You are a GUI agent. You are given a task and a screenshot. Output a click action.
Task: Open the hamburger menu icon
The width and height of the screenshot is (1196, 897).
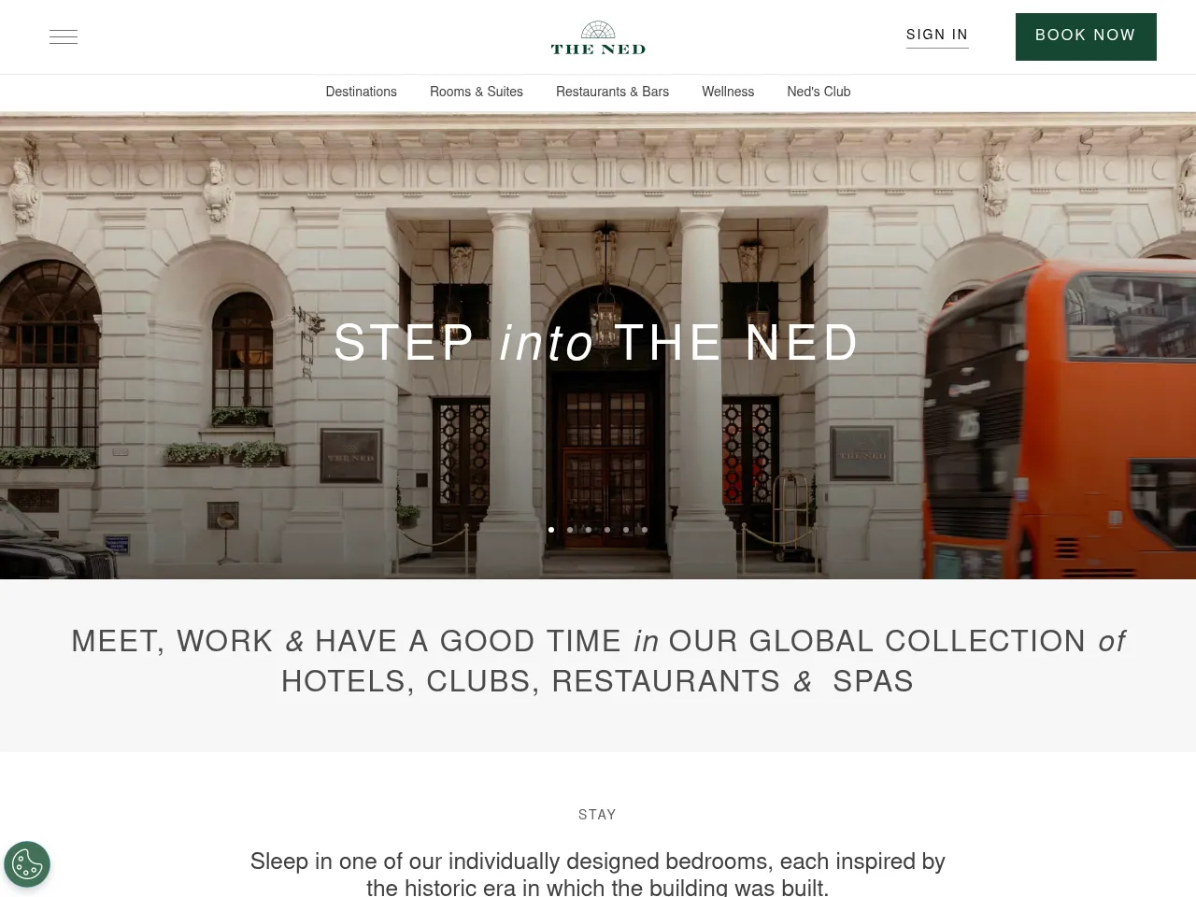point(64,37)
